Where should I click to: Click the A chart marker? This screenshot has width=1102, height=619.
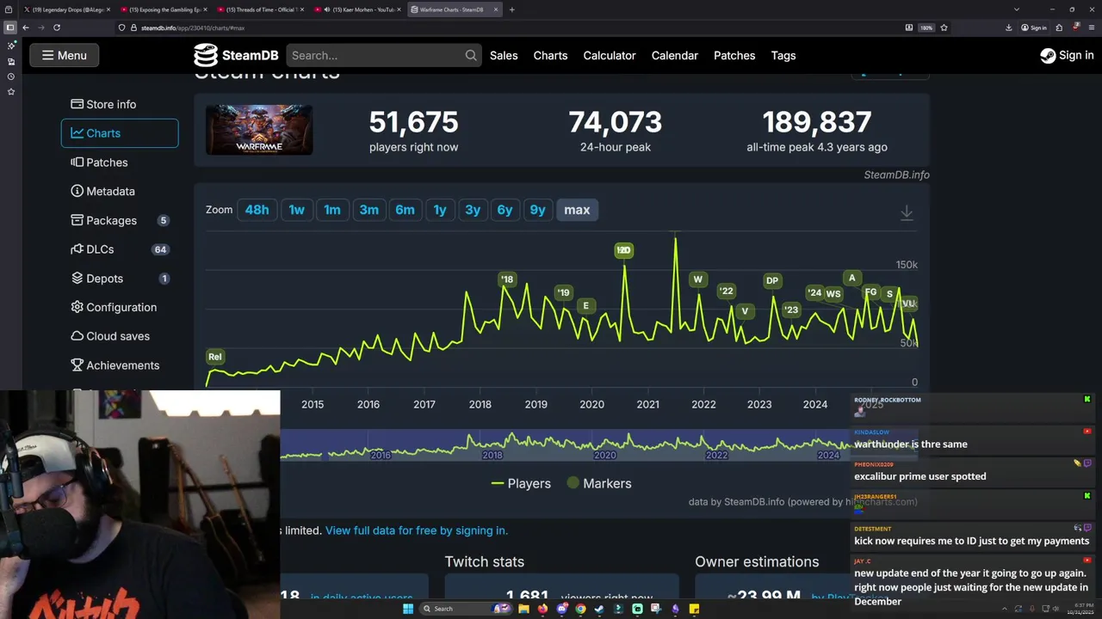pos(852,278)
